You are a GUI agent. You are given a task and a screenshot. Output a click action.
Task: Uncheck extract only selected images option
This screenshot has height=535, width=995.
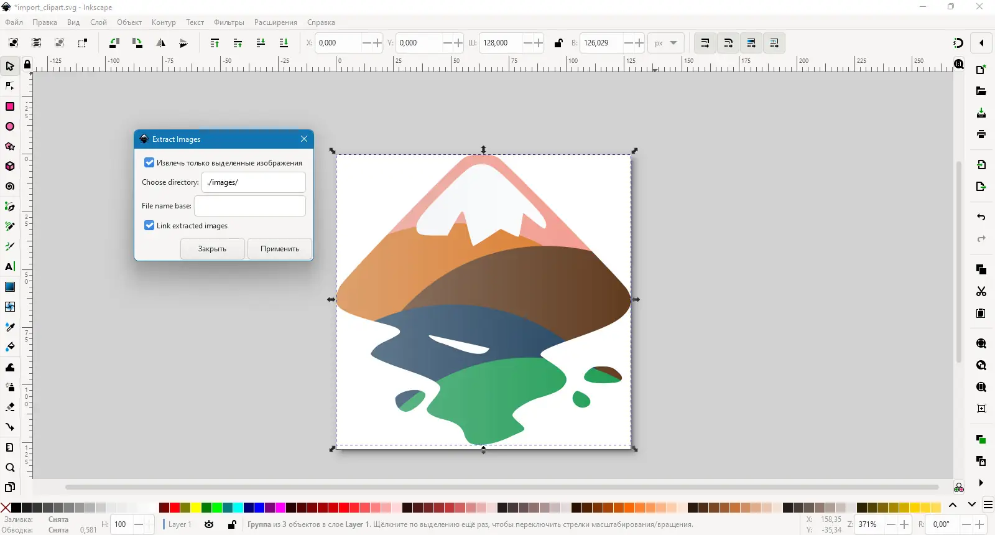pyautogui.click(x=149, y=163)
